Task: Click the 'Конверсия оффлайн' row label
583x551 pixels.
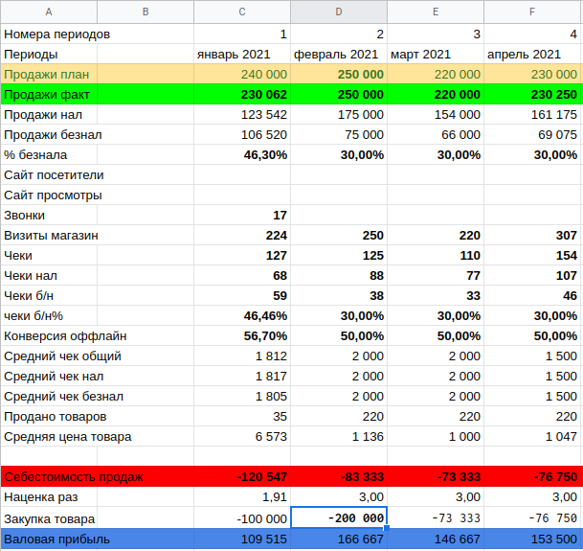Action: (x=65, y=335)
